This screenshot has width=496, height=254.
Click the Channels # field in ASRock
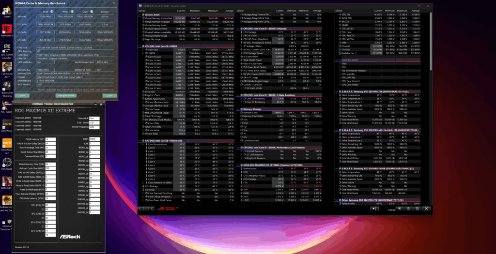94,119
